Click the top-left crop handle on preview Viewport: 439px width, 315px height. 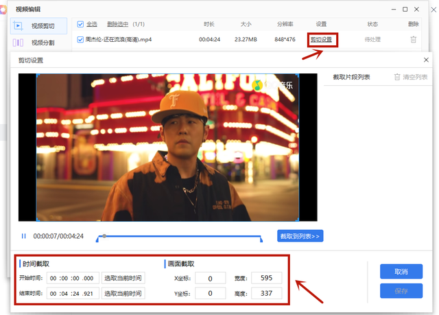point(37,75)
